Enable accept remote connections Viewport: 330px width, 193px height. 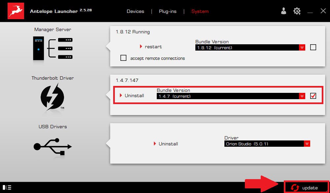coord(123,58)
